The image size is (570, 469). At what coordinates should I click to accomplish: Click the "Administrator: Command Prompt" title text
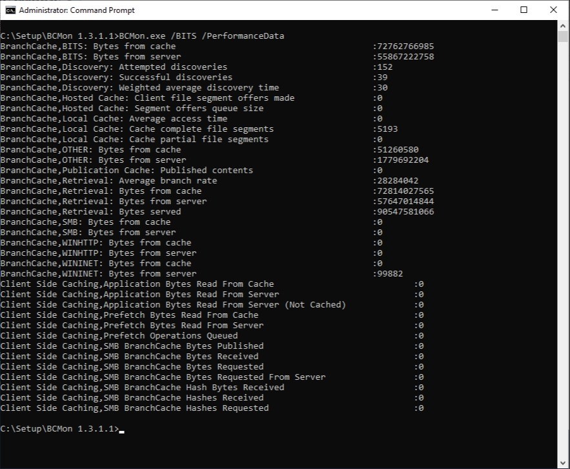[x=77, y=10]
